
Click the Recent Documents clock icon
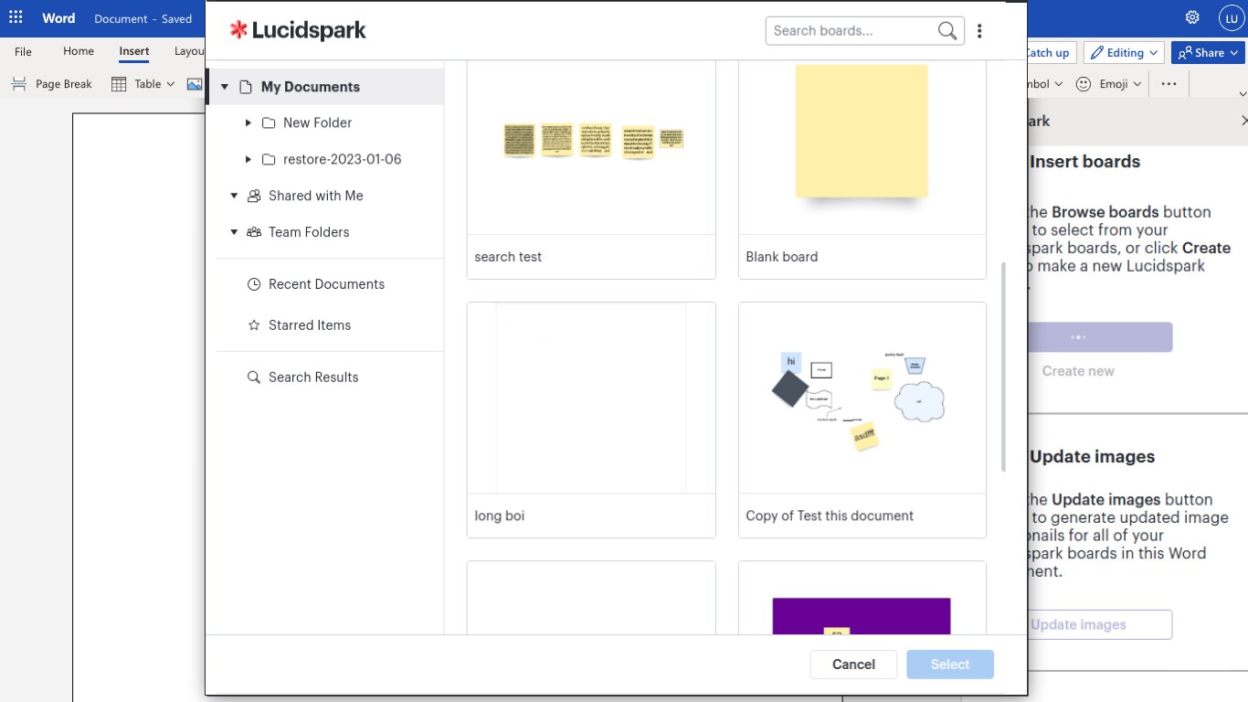coord(254,284)
